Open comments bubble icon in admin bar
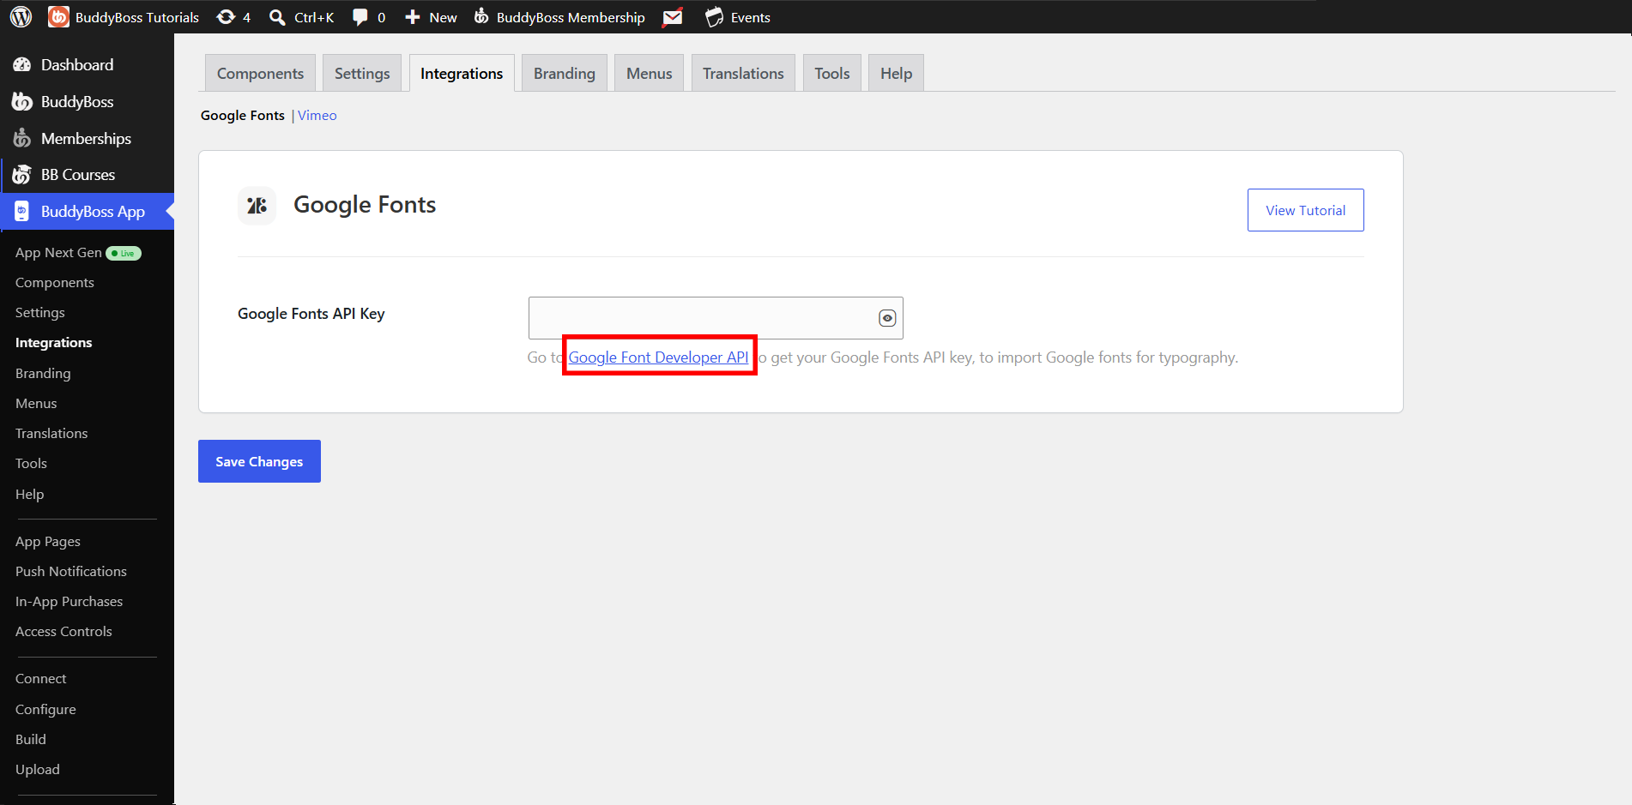Screen dimensions: 1632x805 point(360,17)
